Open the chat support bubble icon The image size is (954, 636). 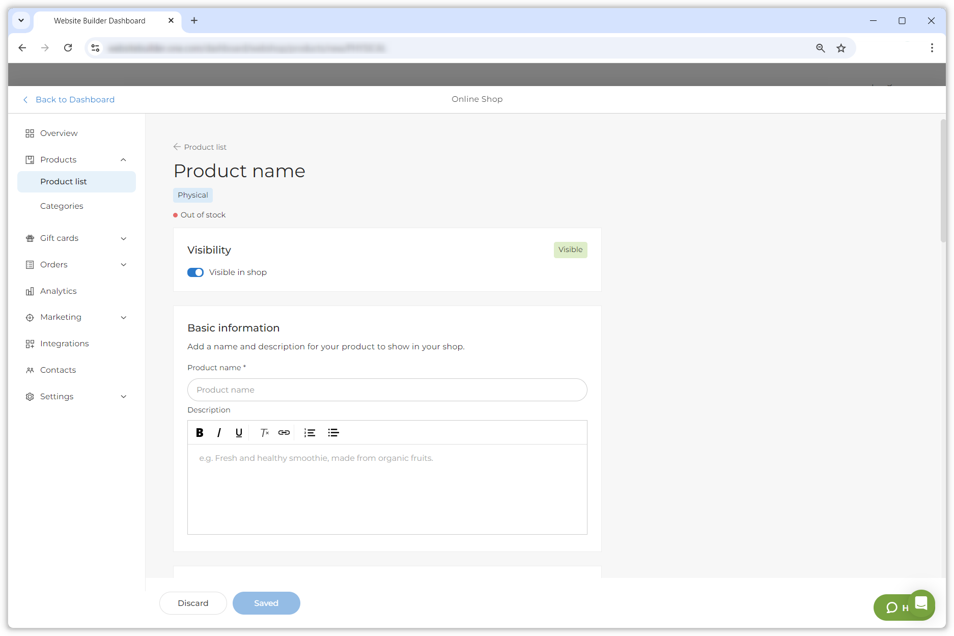921,603
